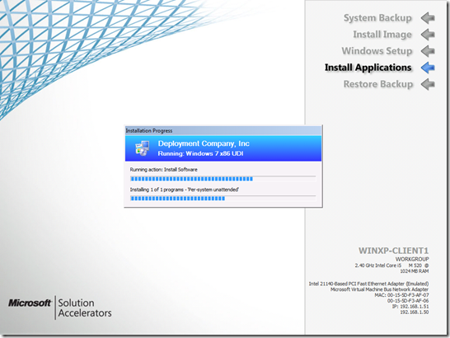Click the programs installation progress bar

[x=223, y=199]
